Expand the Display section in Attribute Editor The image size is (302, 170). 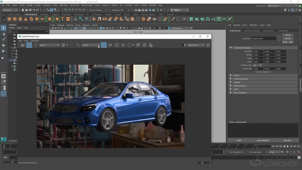pos(231,82)
